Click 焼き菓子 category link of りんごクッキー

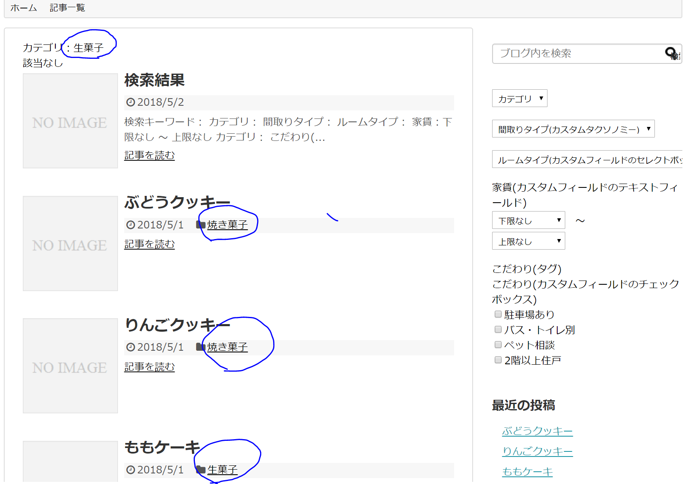227,347
